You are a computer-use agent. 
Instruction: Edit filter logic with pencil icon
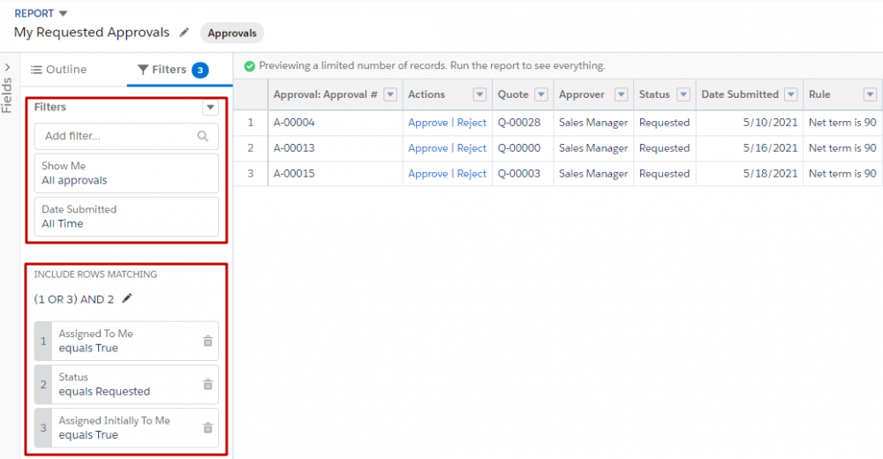[x=127, y=298]
